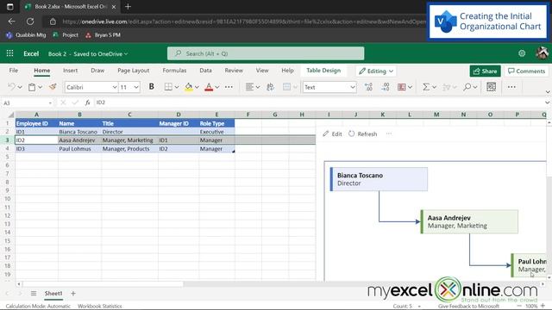Open Quabbin Mtg bookmark
Viewport: 552px width, 310px height.
click(x=26, y=34)
